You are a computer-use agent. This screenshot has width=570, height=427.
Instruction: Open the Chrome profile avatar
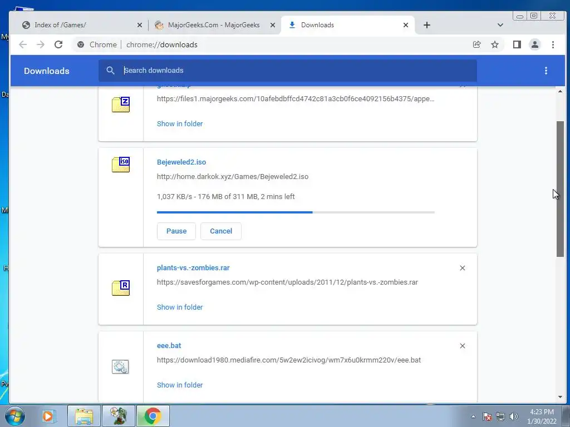pos(535,44)
